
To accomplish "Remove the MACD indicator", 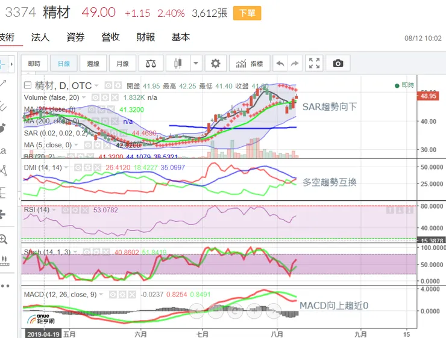I will (x=132, y=295).
